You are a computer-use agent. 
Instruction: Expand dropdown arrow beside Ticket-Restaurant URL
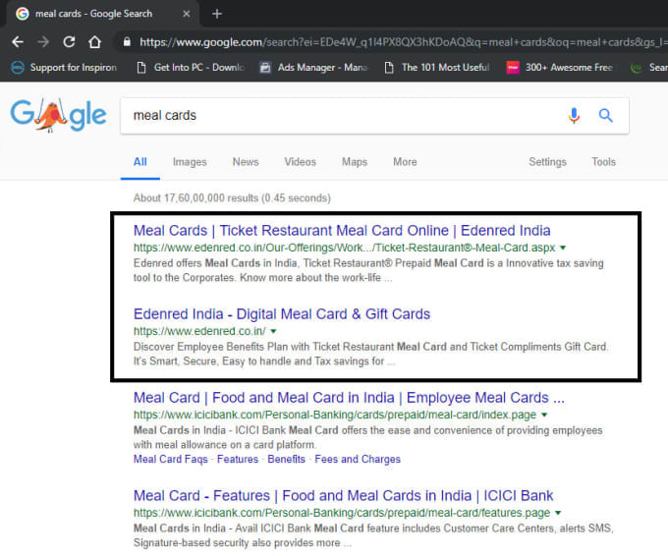(563, 248)
